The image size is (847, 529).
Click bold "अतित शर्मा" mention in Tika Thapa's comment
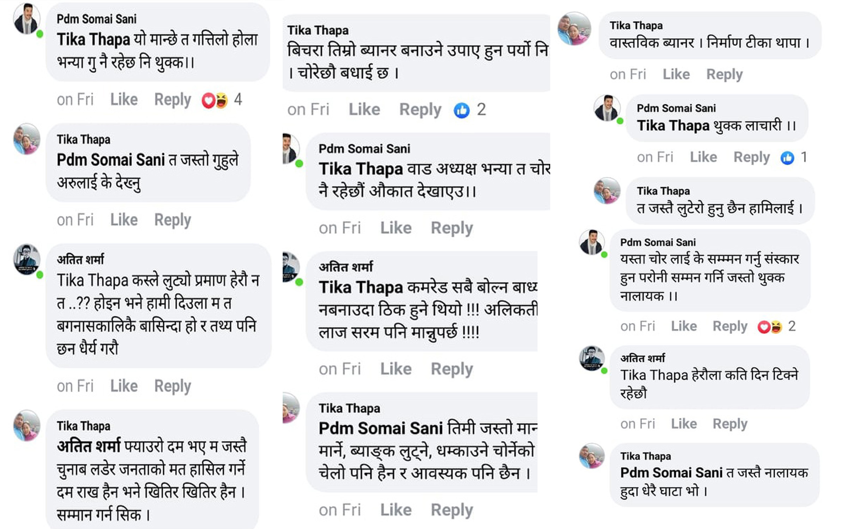[x=89, y=446]
